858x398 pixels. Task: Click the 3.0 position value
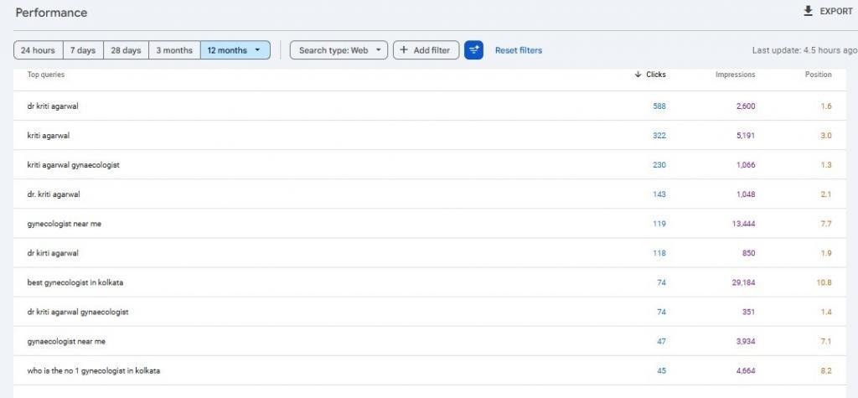[x=826, y=136]
